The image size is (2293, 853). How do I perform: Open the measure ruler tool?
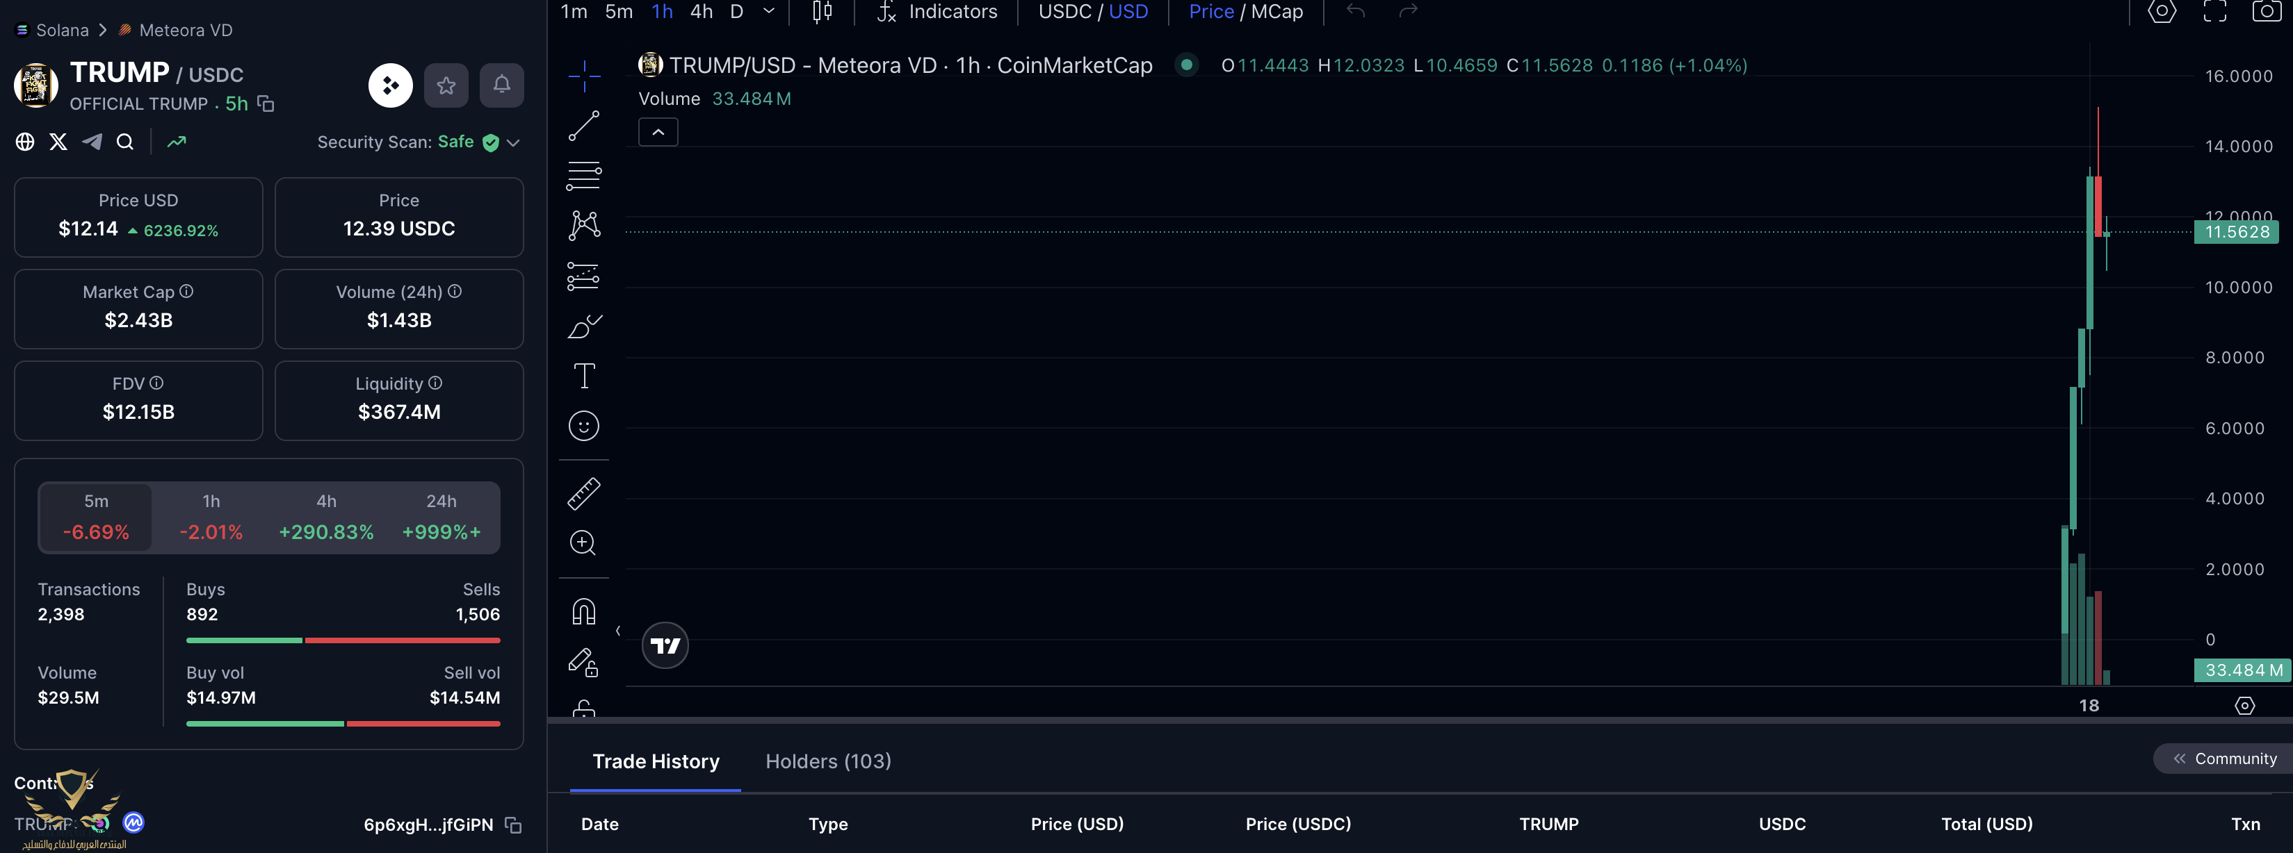click(x=584, y=492)
